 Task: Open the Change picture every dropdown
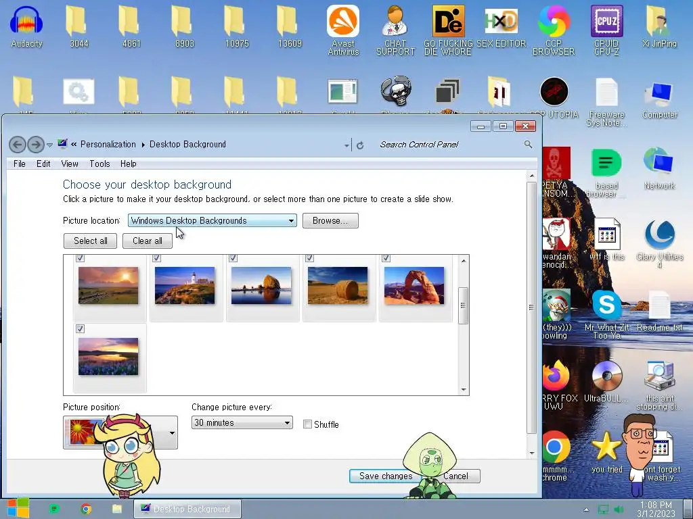[x=242, y=422]
